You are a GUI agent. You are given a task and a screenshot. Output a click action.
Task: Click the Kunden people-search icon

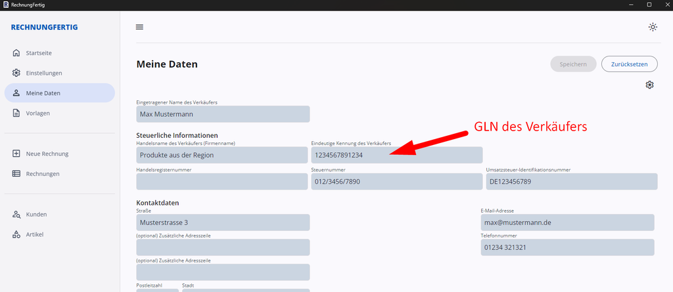pyautogui.click(x=16, y=215)
